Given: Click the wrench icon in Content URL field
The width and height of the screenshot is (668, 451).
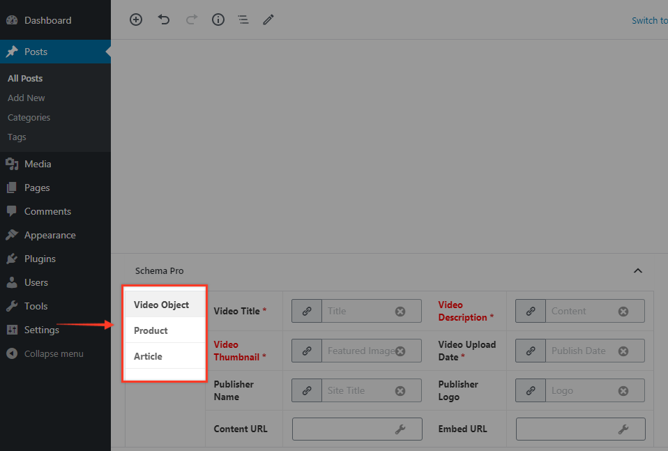Looking at the screenshot, I should pos(400,429).
